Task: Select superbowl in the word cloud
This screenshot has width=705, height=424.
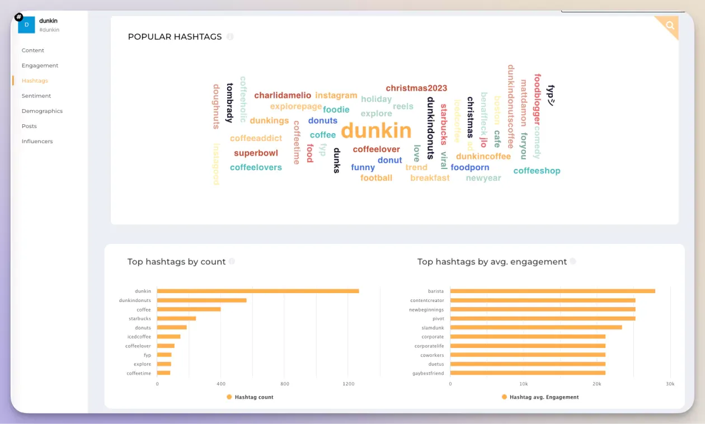Action: 256,153
